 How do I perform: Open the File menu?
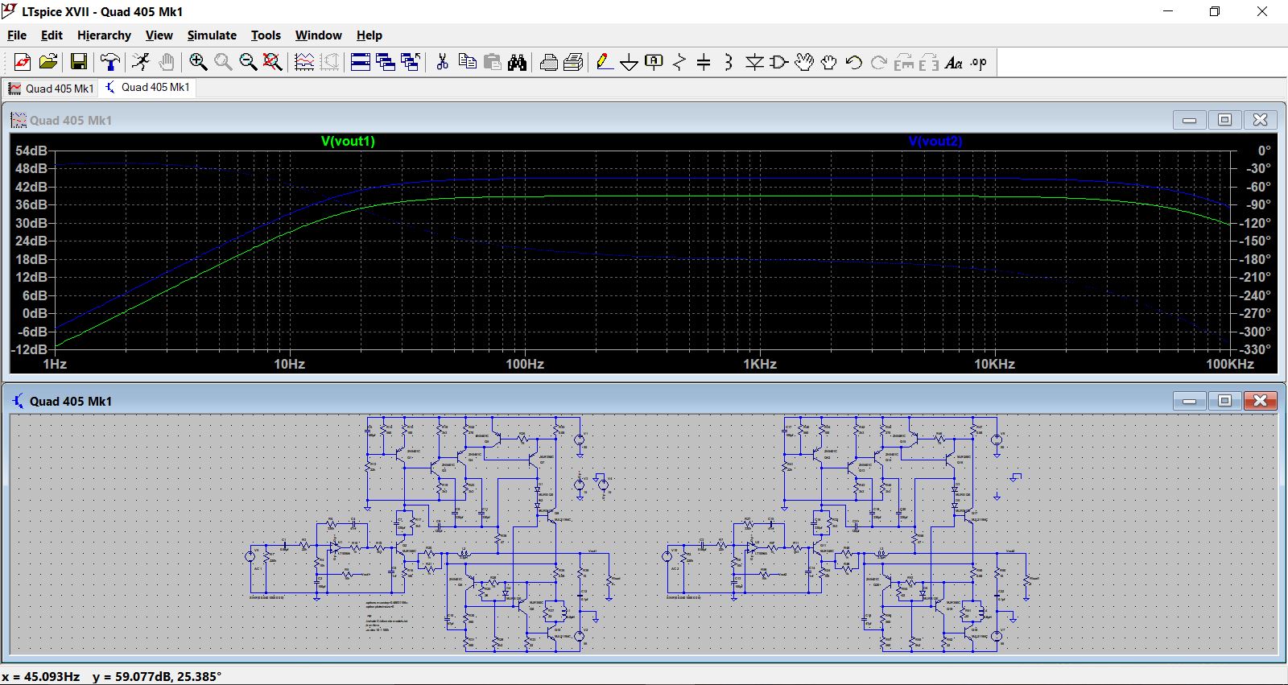pos(16,35)
